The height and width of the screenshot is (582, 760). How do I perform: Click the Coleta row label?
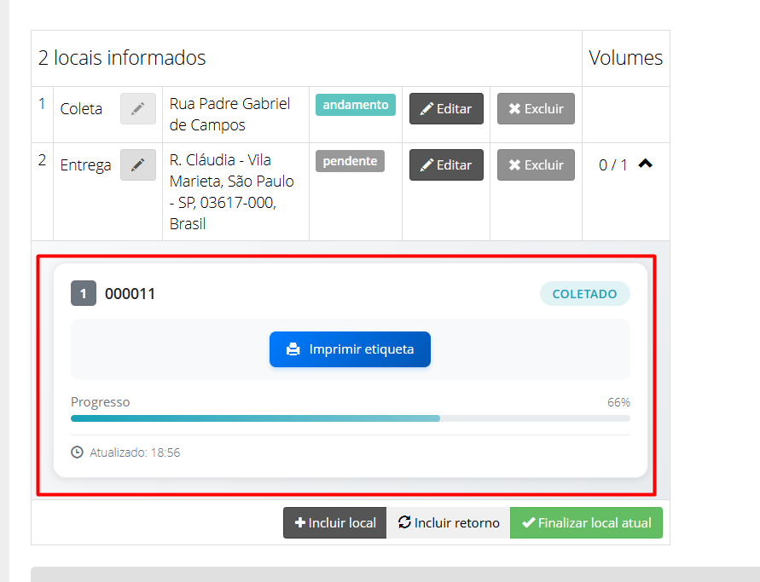pyautogui.click(x=81, y=108)
